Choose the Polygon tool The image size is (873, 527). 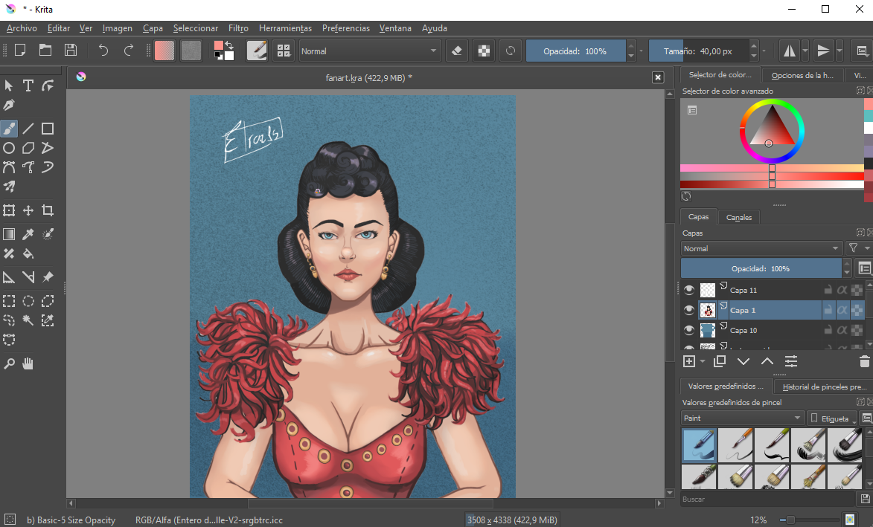click(x=28, y=148)
